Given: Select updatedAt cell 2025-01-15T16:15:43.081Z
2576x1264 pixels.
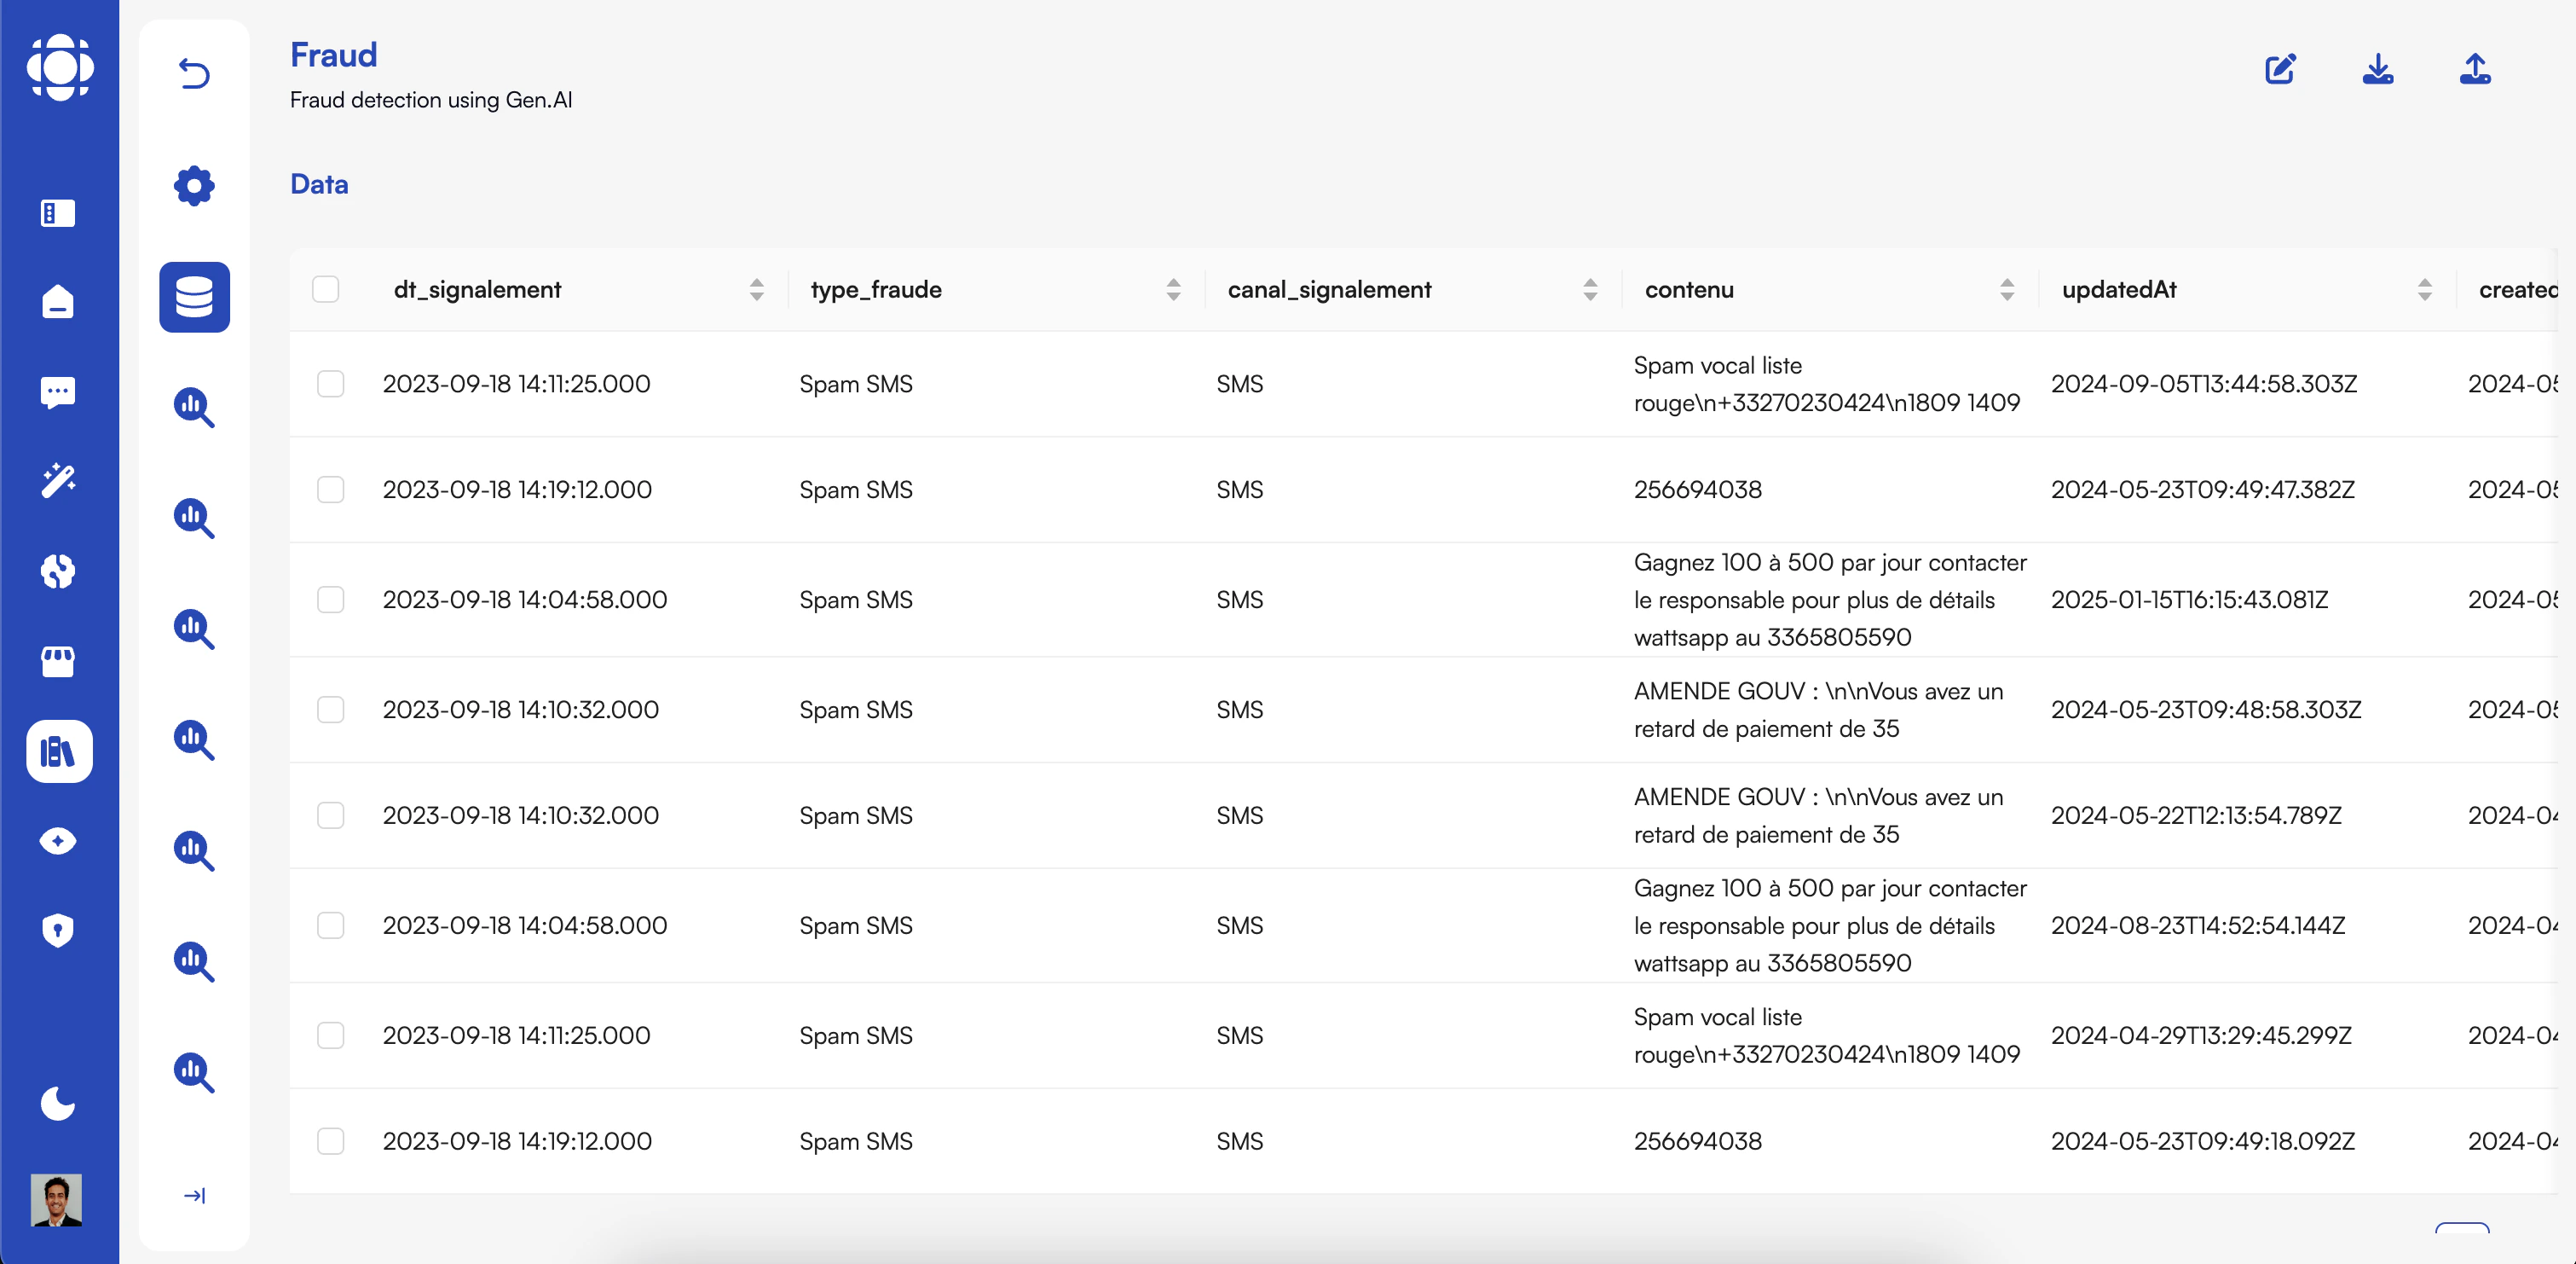Looking at the screenshot, I should tap(2190, 600).
